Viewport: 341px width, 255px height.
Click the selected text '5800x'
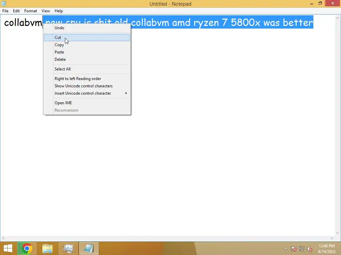coord(245,23)
